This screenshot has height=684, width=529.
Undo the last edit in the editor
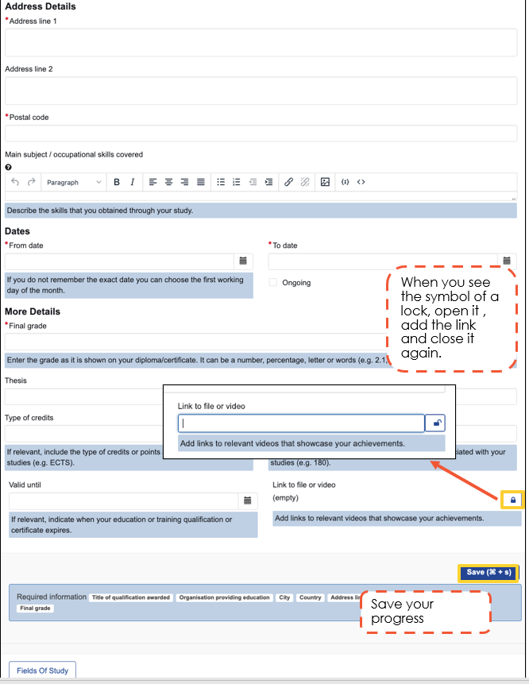click(15, 182)
